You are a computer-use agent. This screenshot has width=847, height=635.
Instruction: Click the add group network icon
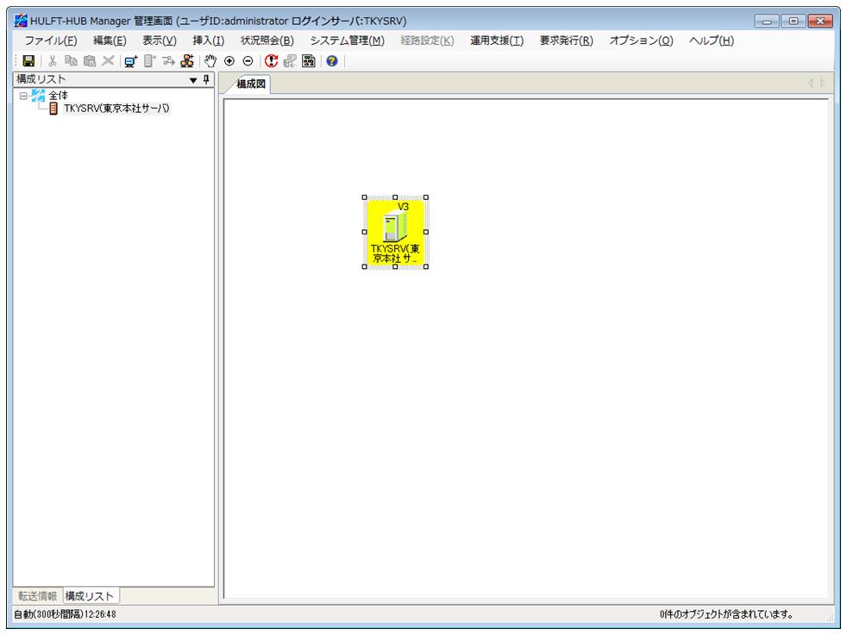coord(185,61)
